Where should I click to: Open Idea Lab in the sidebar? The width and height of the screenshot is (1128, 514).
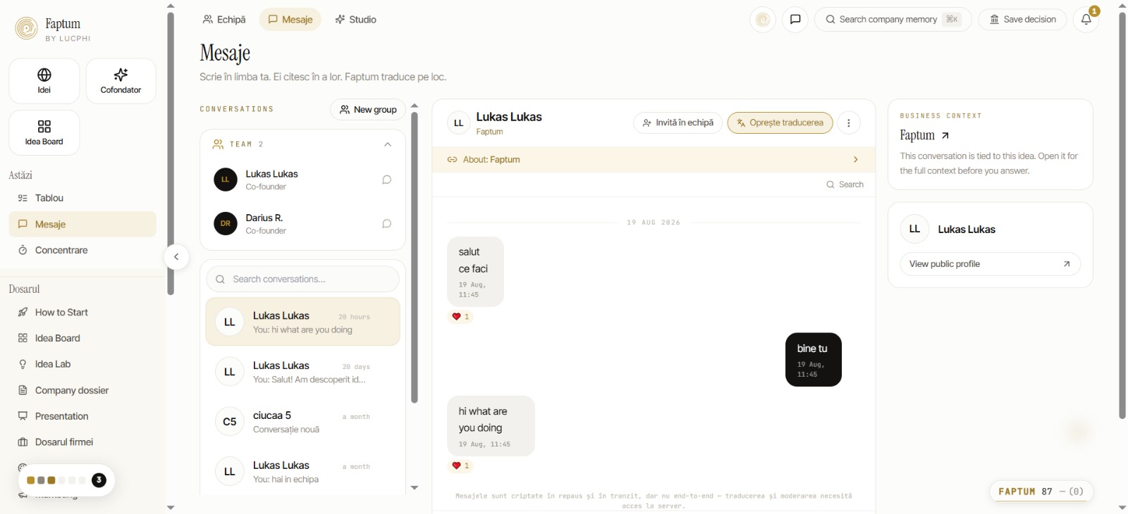[x=82, y=364]
